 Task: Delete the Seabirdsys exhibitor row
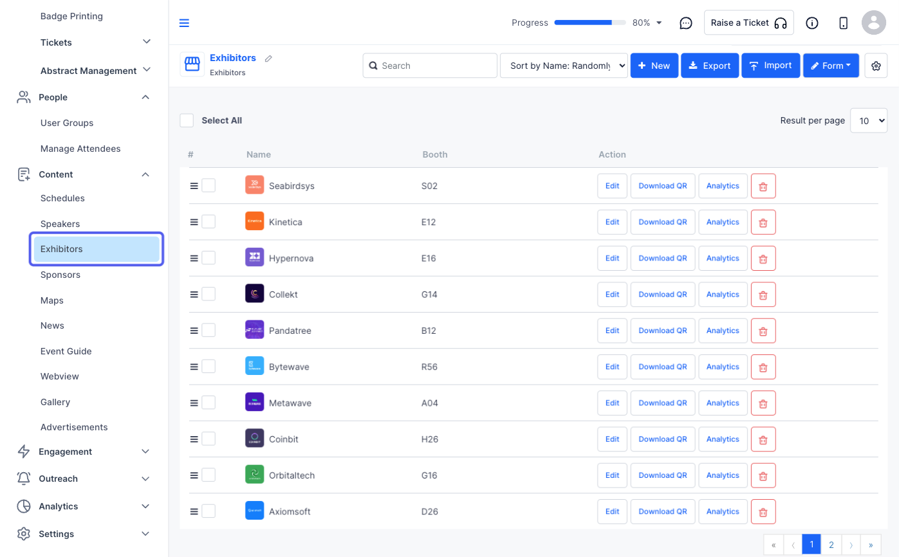[x=763, y=186]
